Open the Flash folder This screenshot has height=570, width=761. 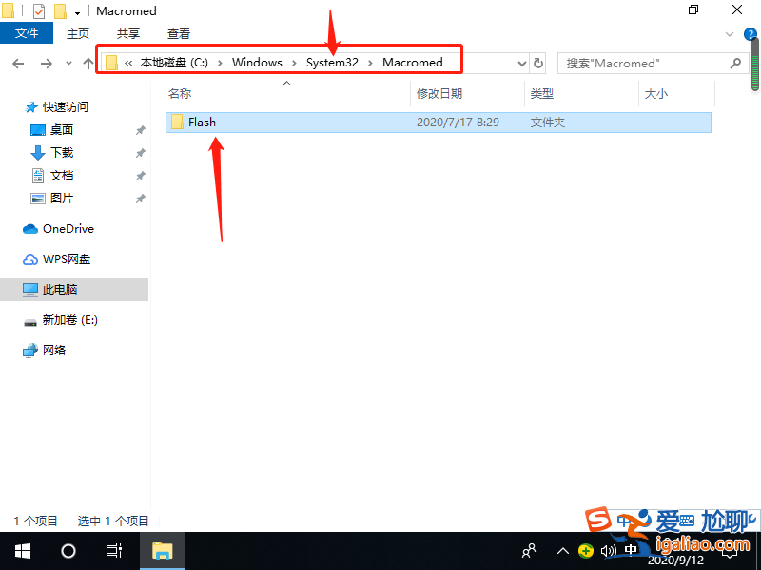tap(202, 122)
